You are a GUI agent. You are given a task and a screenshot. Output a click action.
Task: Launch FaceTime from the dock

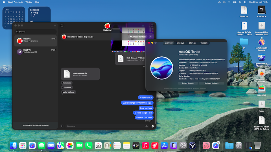(x=79, y=146)
